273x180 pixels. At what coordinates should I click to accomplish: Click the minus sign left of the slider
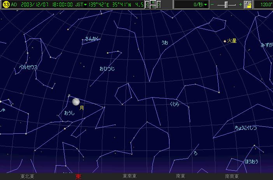212,5
